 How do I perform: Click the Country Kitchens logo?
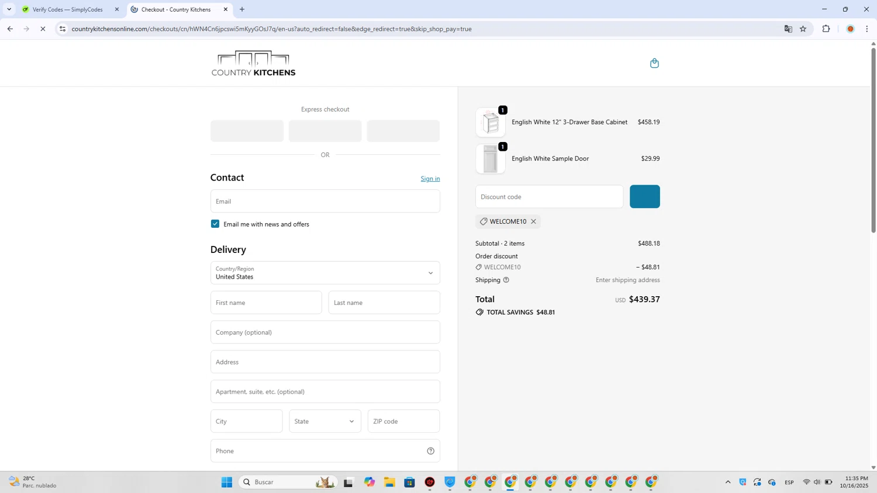[x=254, y=63]
